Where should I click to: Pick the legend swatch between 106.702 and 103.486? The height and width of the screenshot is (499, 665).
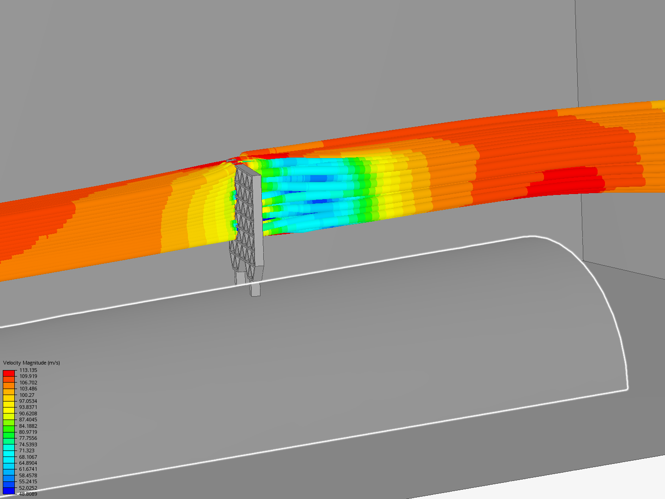[x=9, y=386]
